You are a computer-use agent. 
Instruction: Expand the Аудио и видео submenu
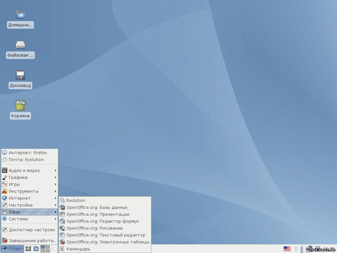29,171
